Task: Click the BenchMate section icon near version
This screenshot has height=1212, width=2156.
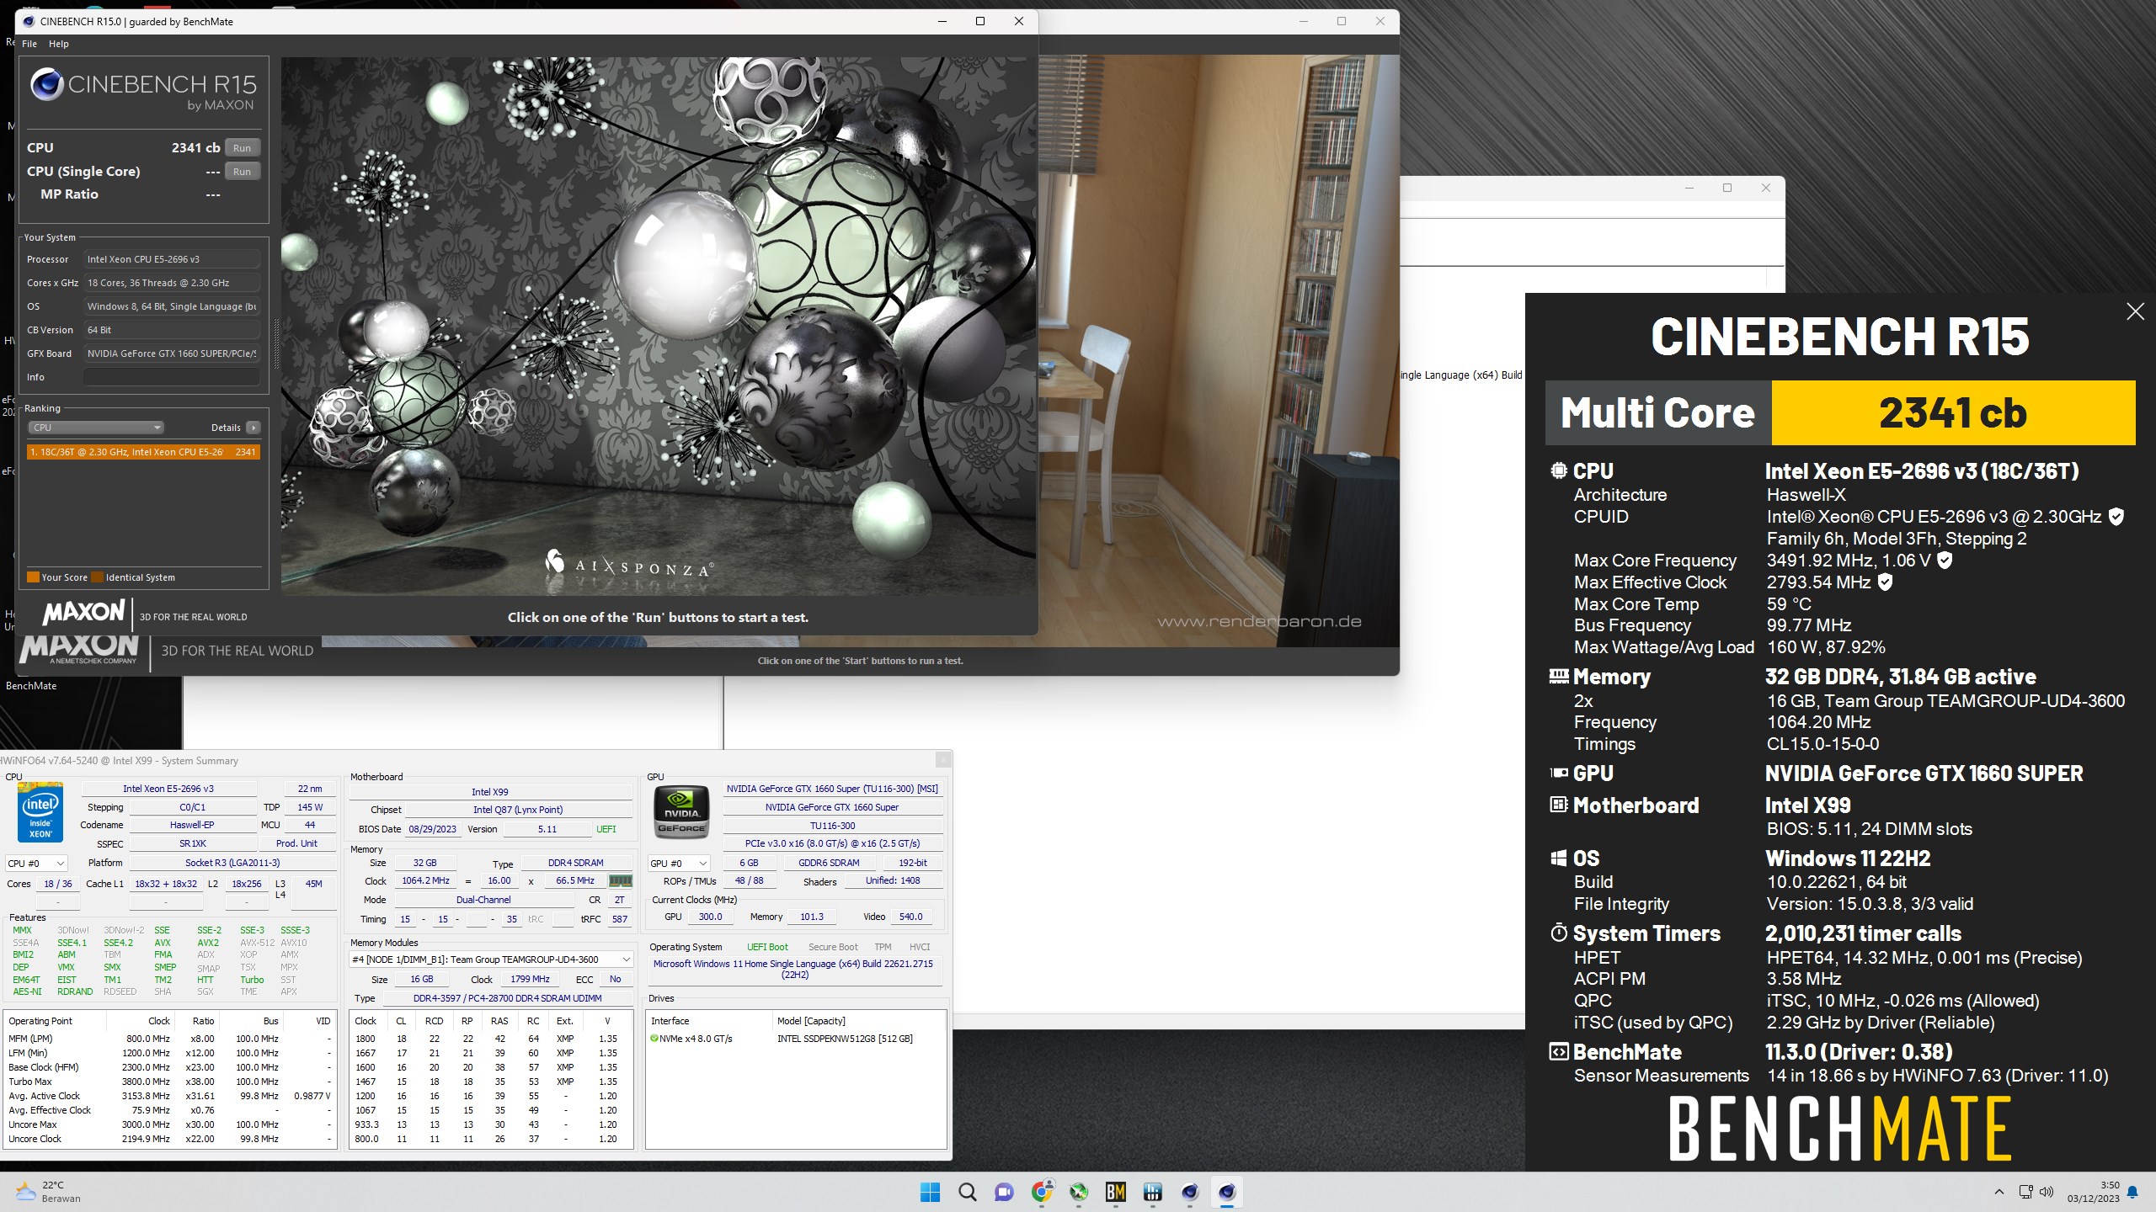Action: (1559, 1051)
